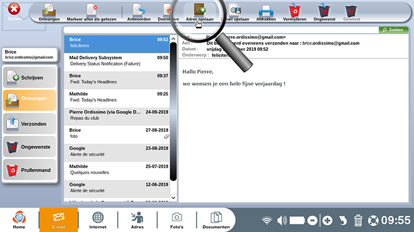Click the Markeer alles als gelezen icon
Screen dimensions: 414x232
92,10
